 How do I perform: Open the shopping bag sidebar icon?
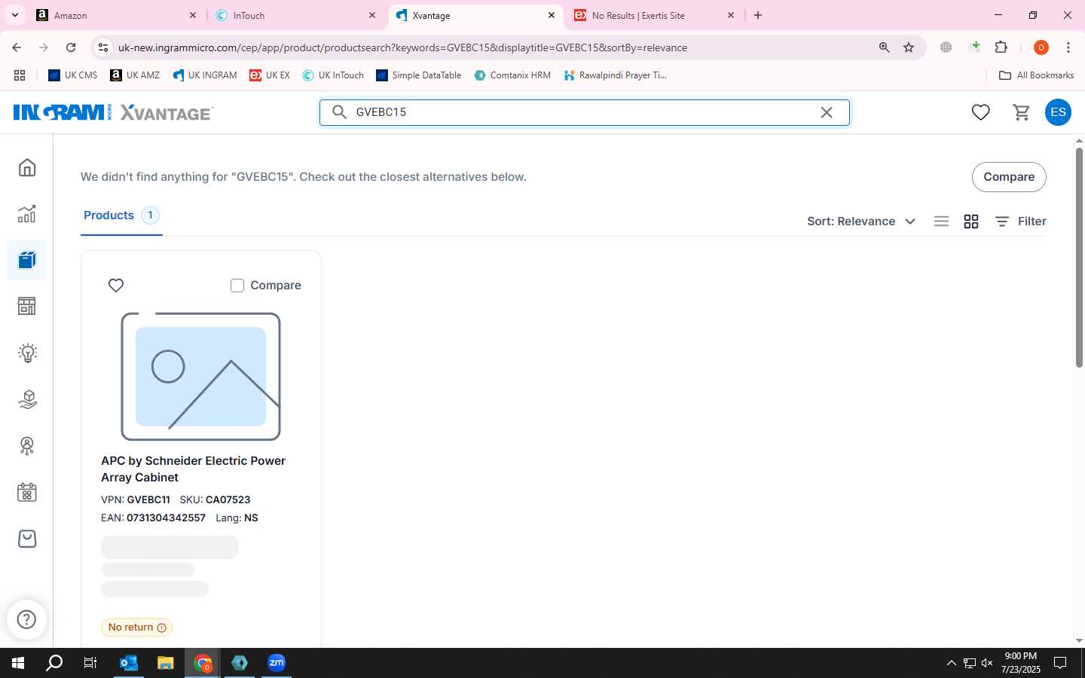click(x=27, y=539)
